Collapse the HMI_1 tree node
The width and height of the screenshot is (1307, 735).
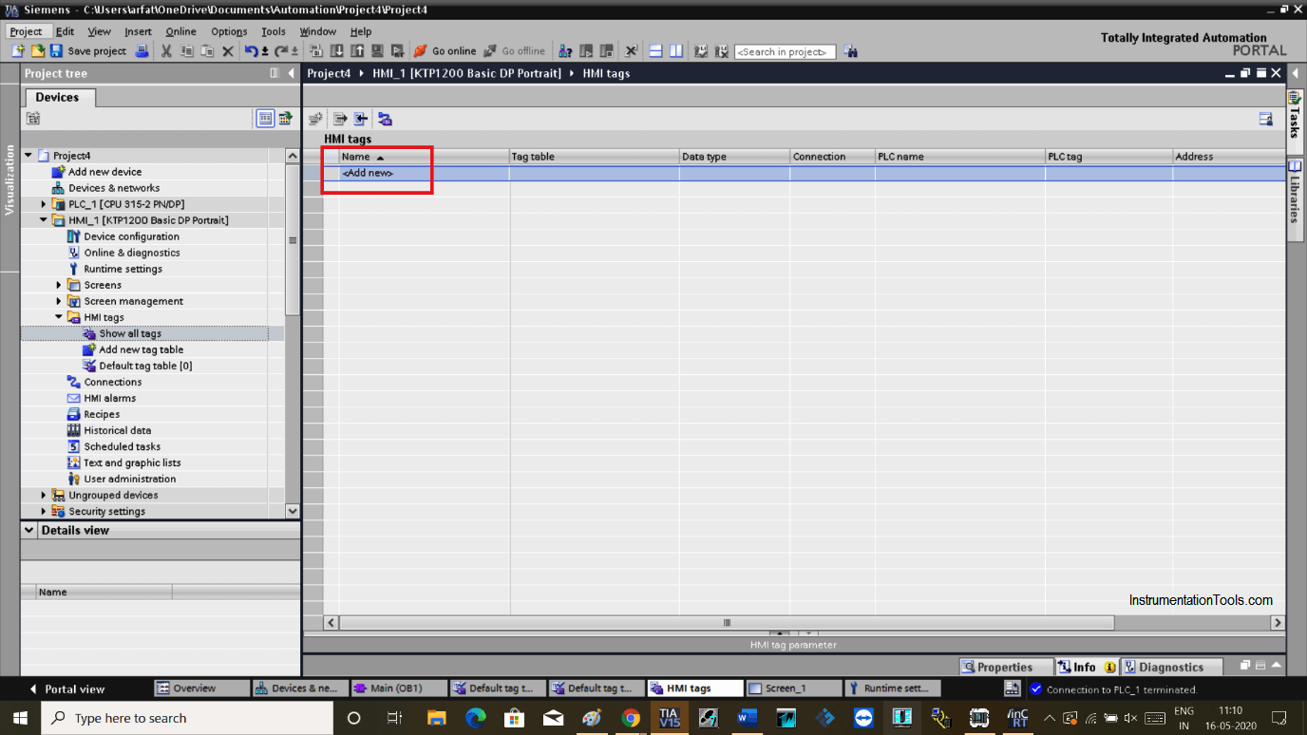point(44,220)
